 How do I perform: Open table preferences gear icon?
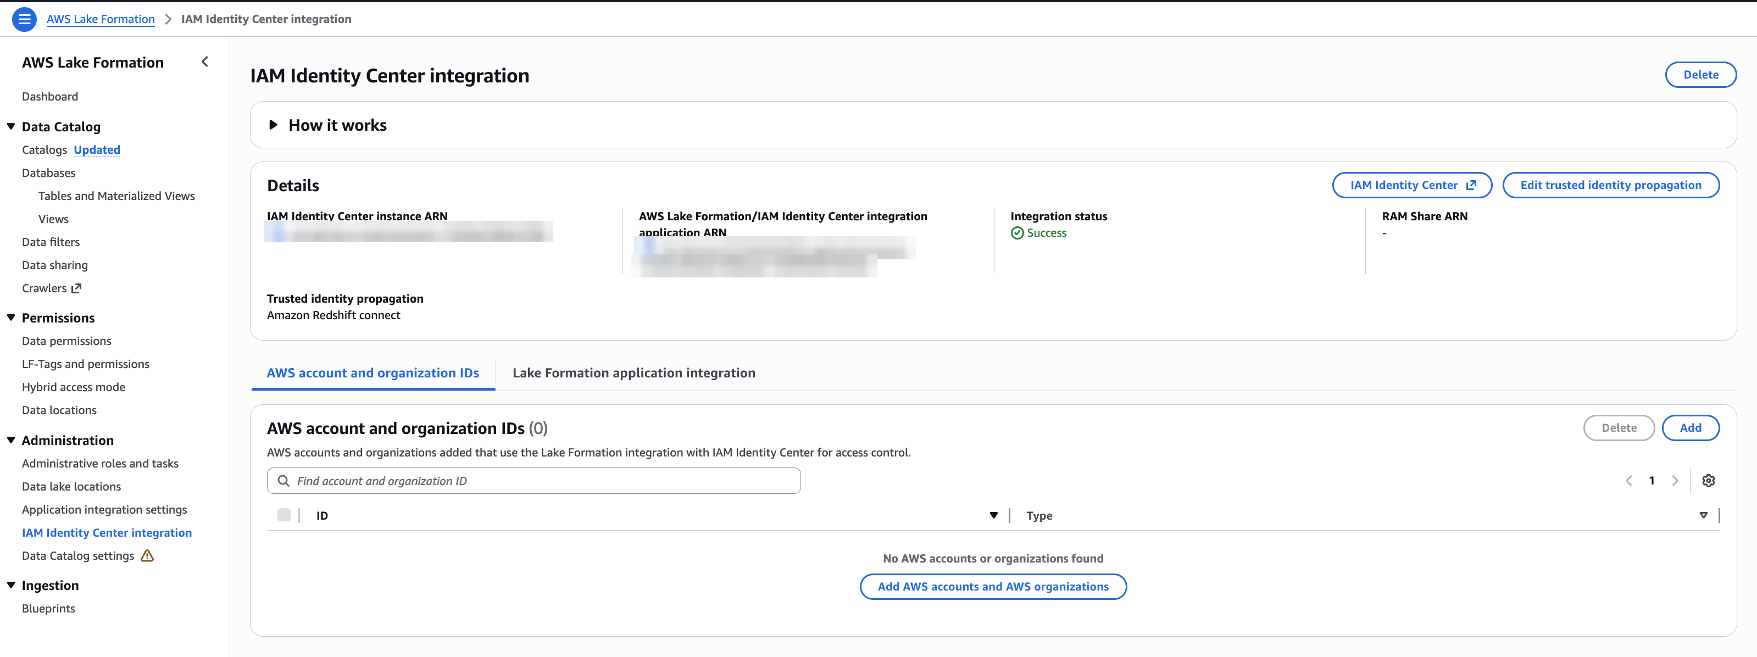coord(1709,481)
